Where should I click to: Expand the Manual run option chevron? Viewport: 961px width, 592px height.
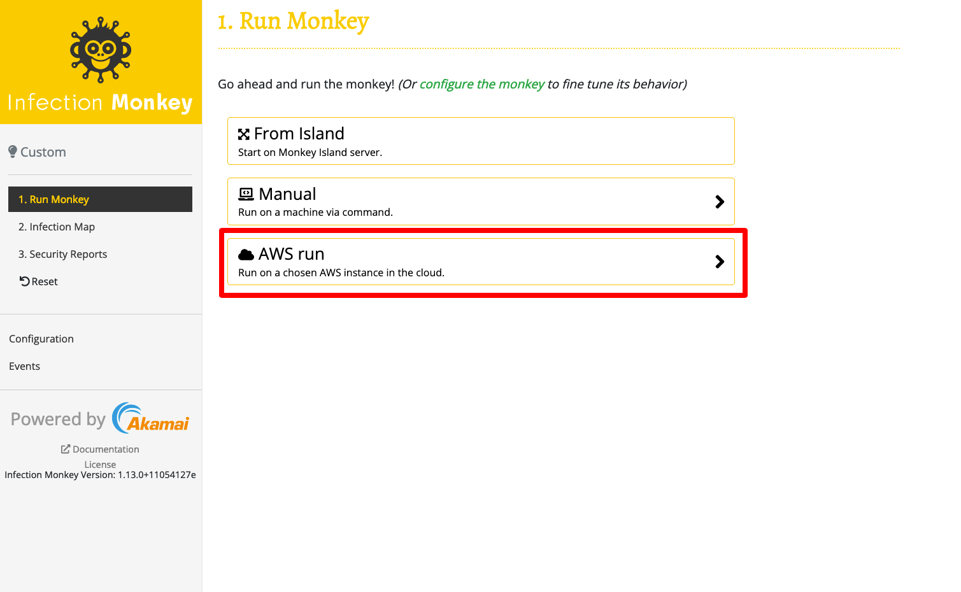click(x=720, y=202)
